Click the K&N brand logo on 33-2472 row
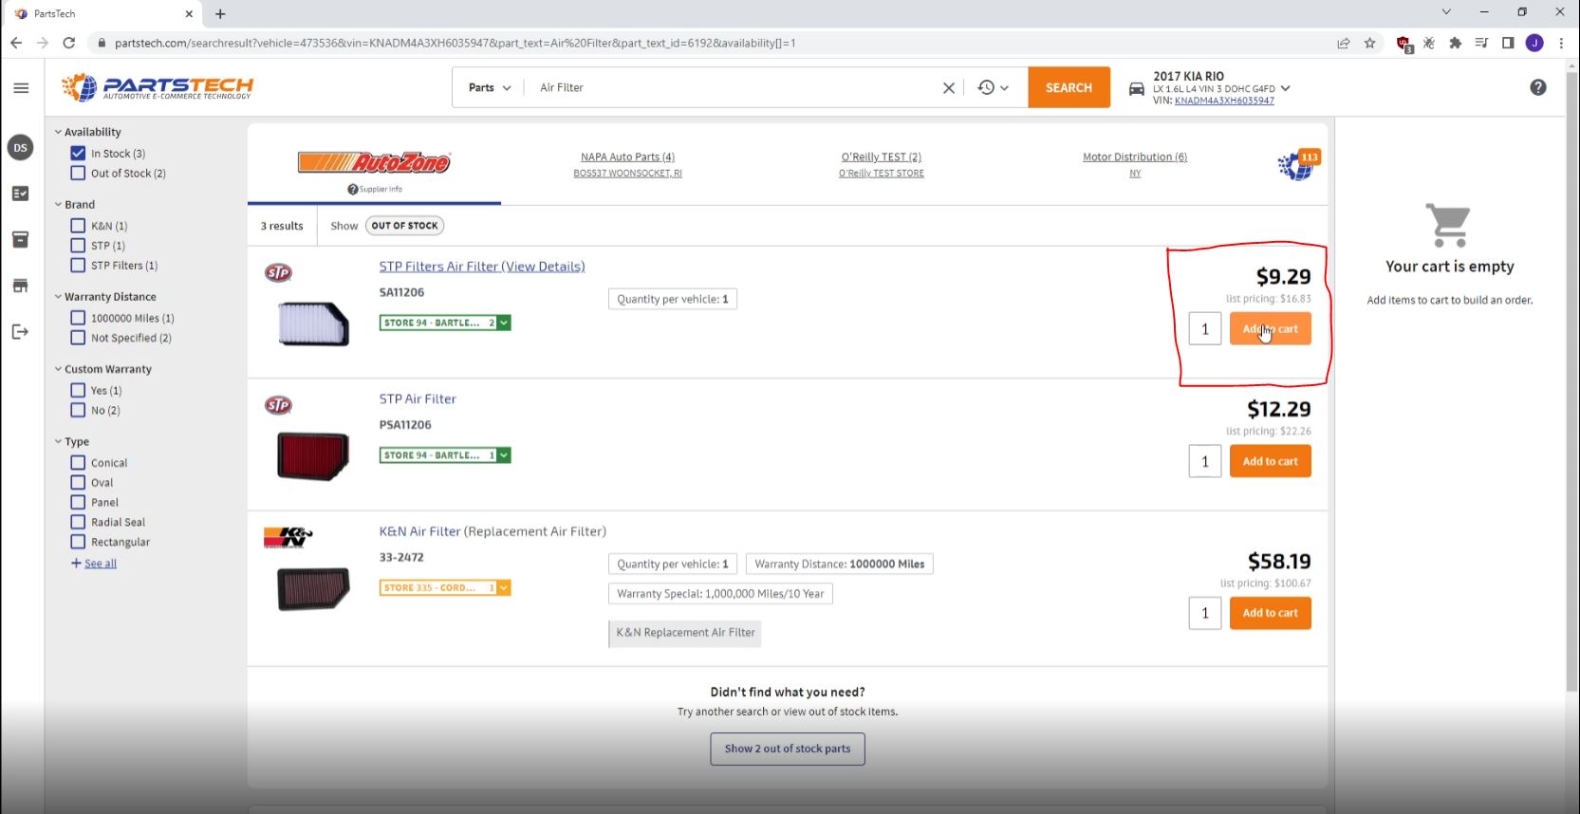1580x814 pixels. (288, 537)
